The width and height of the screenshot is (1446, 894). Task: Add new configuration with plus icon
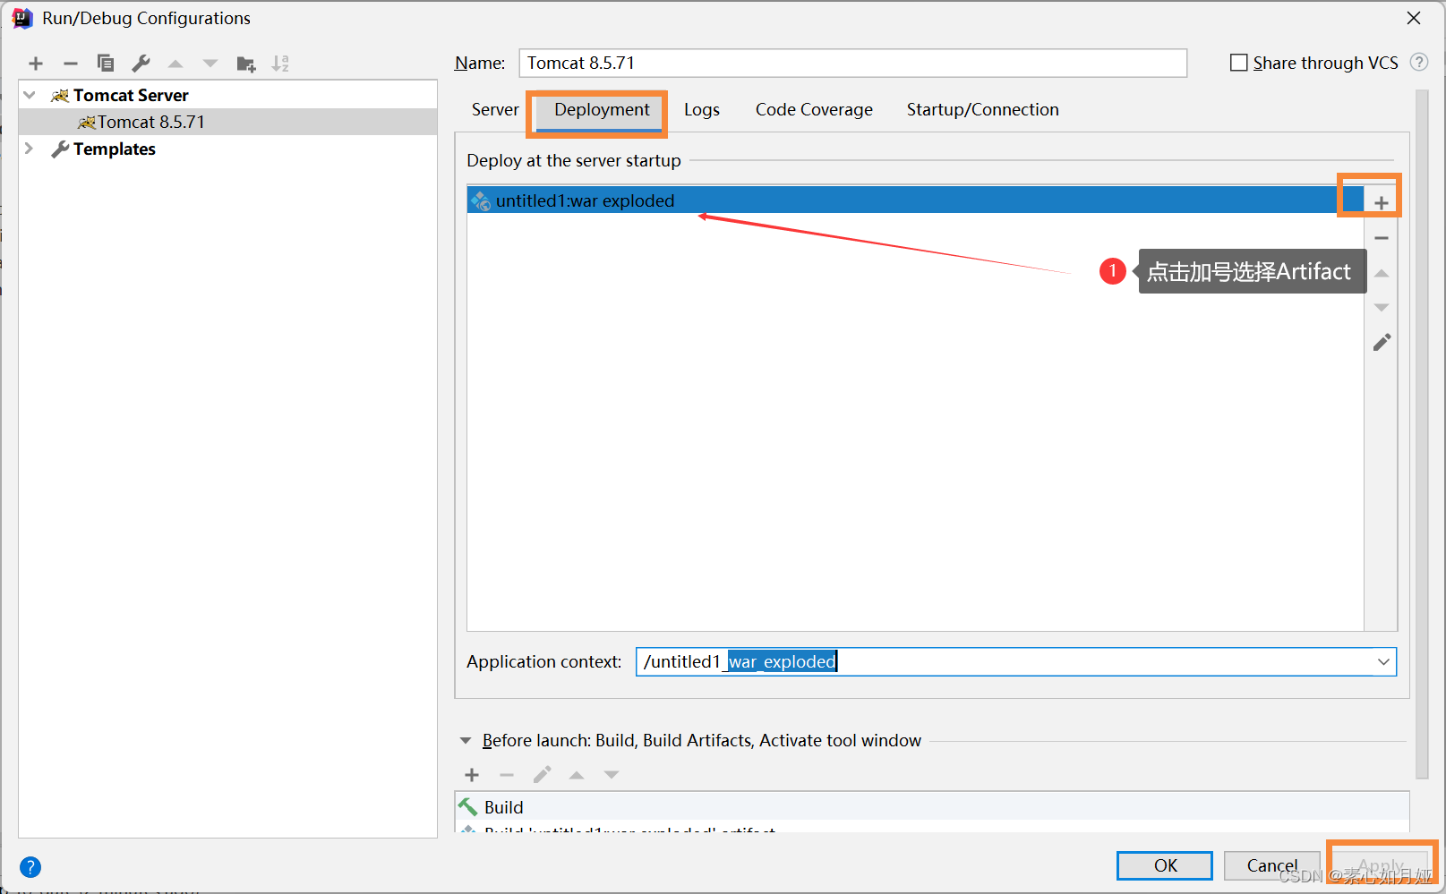36,64
